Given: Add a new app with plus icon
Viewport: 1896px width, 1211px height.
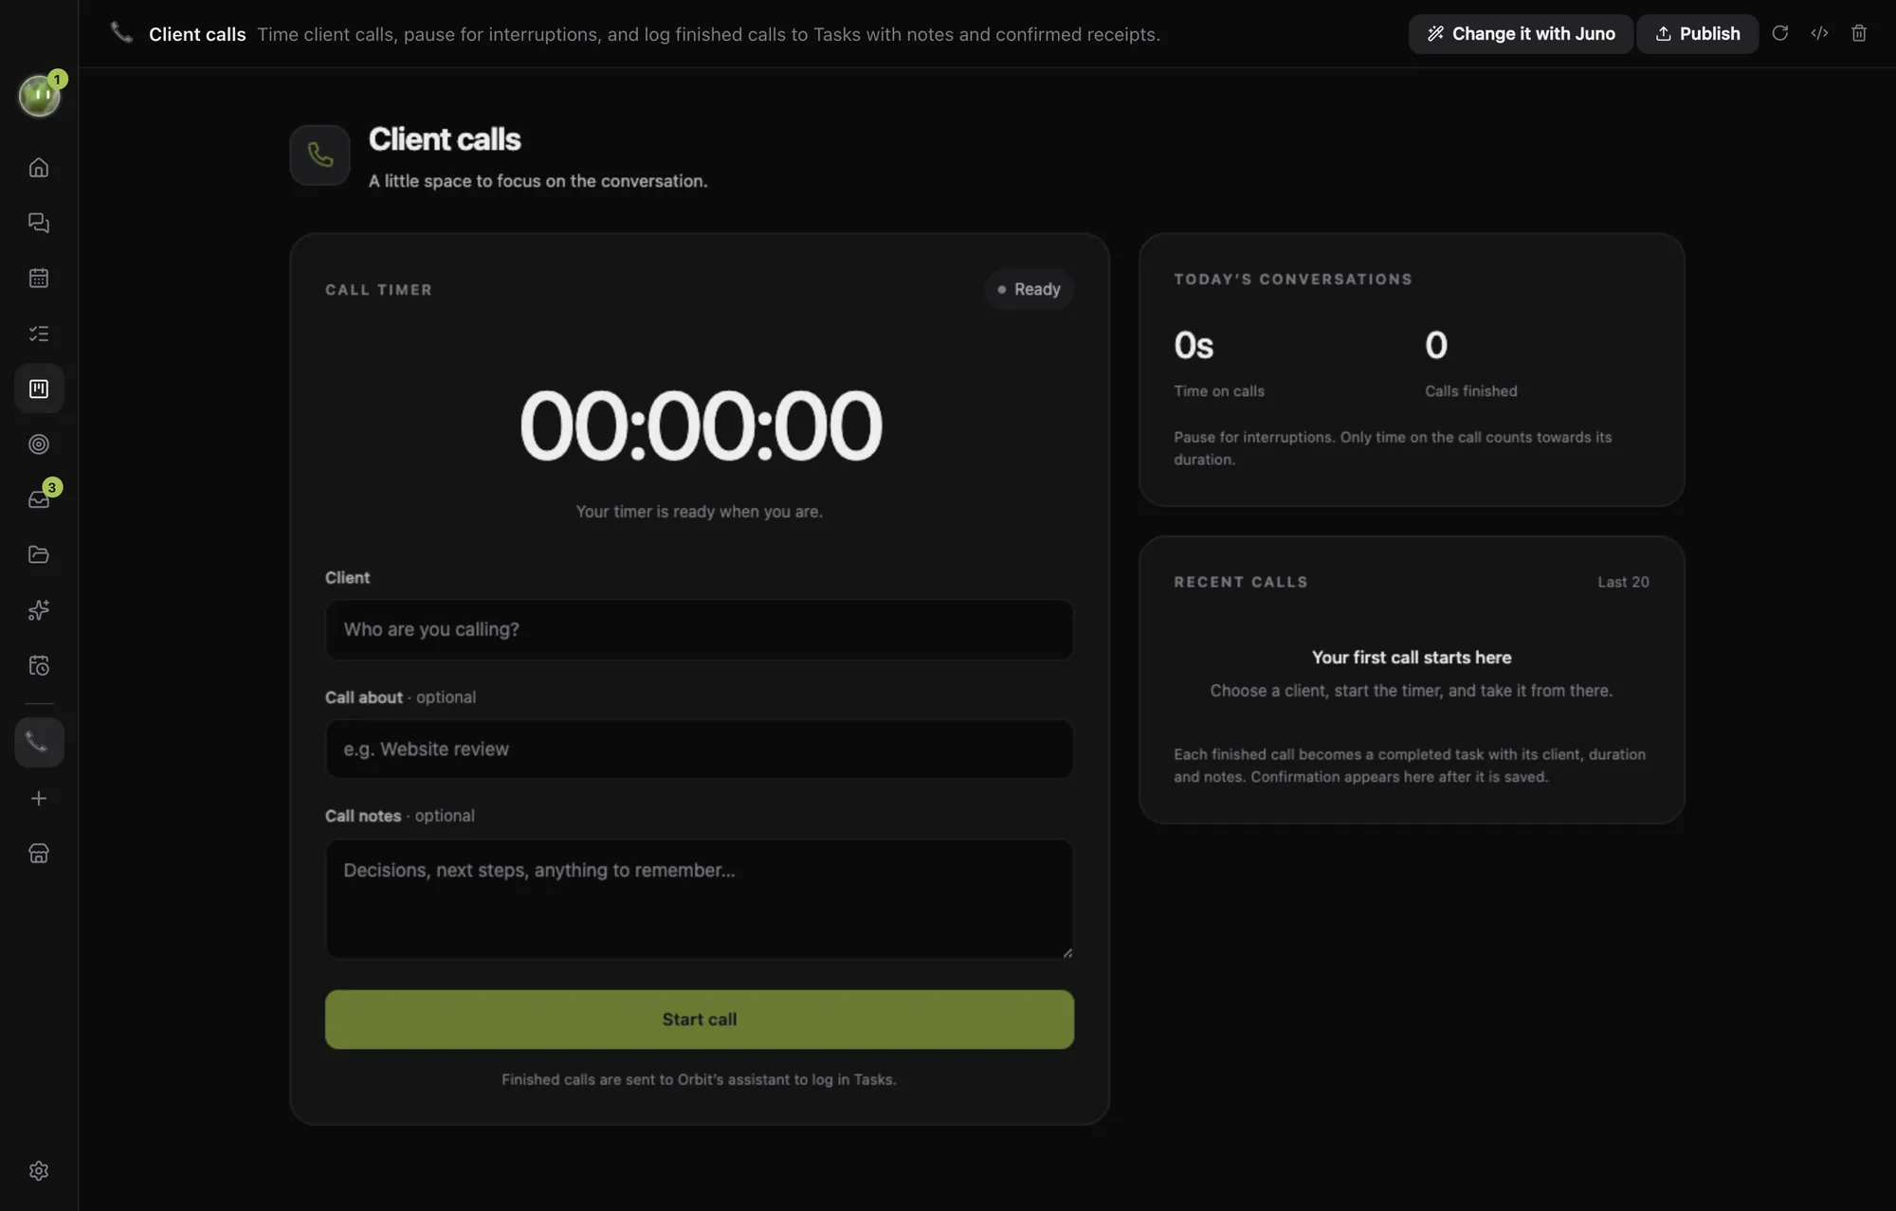Looking at the screenshot, I should 39,799.
